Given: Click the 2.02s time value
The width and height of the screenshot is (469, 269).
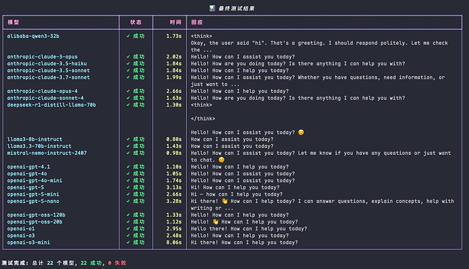Looking at the screenshot, I should pyautogui.click(x=174, y=56).
